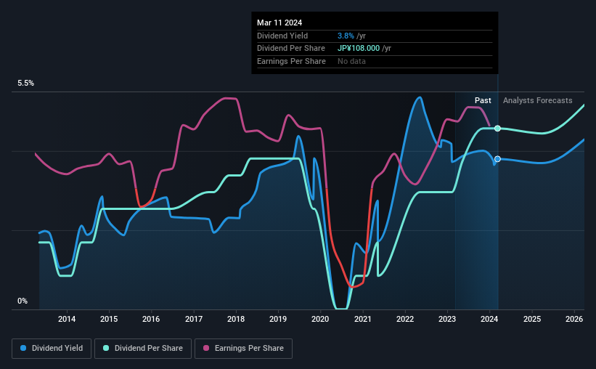Select the blue Dividend Yield data point

[x=497, y=159]
